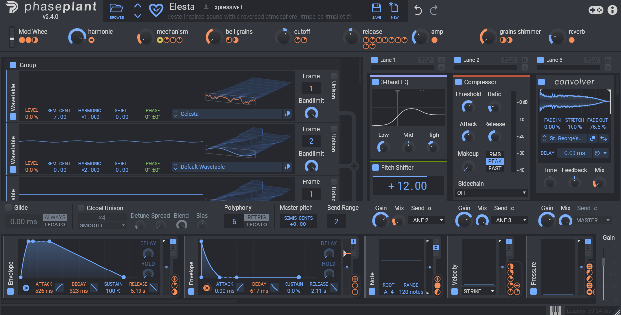
Task: Click the Polyphony value 6
Action: pos(234,221)
